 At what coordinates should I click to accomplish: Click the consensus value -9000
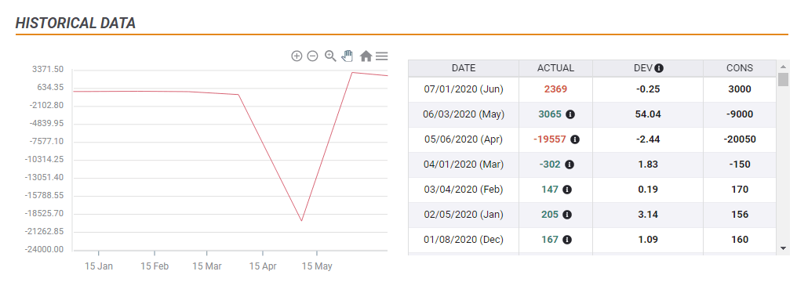[x=740, y=114]
